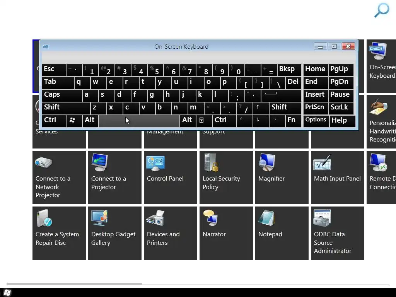Image resolution: width=396 pixels, height=297 pixels.
Task: Click the number 0 key
Action: tap(237, 70)
